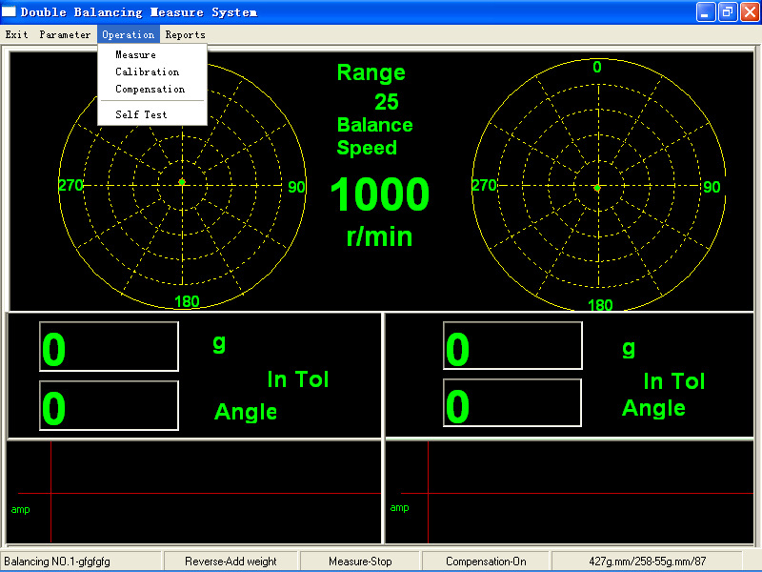Run Self Test from the Operation menu

[x=141, y=114]
